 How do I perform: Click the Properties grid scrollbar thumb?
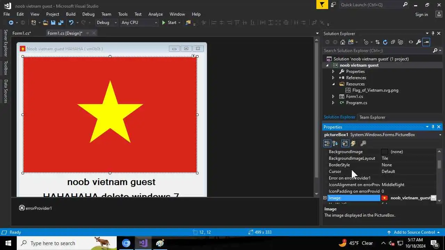pyautogui.click(x=439, y=164)
